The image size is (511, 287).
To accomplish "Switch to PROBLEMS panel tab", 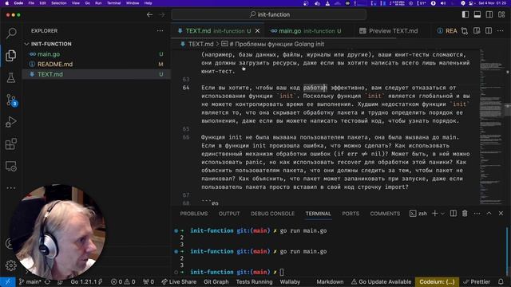I will (x=193, y=214).
